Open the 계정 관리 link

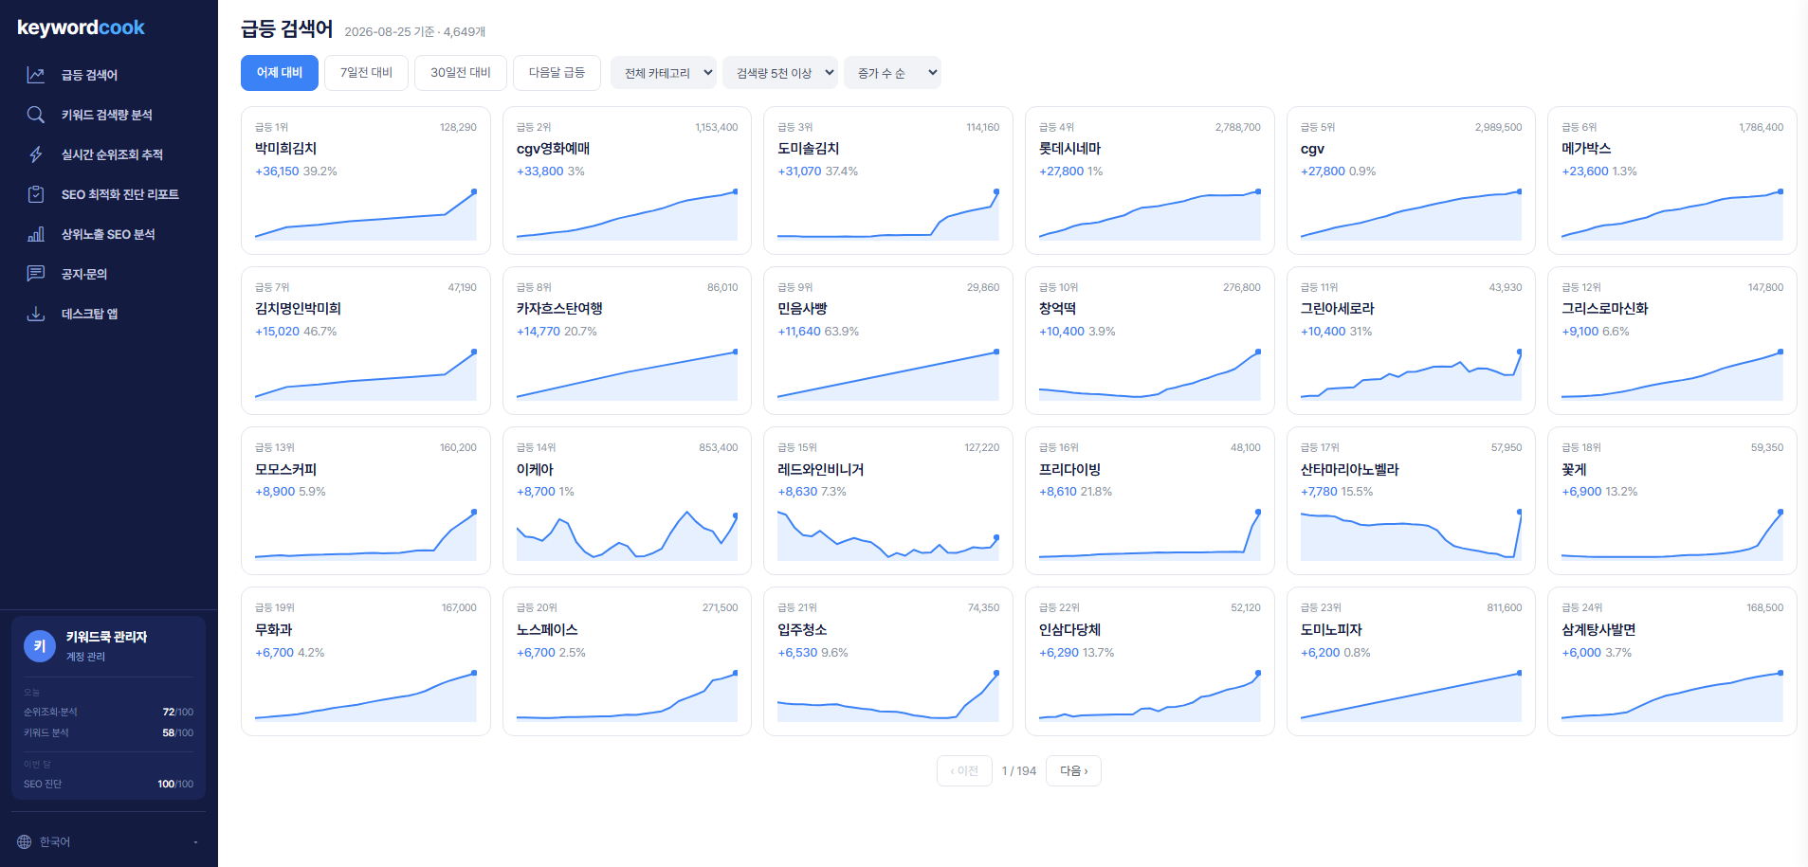(85, 657)
